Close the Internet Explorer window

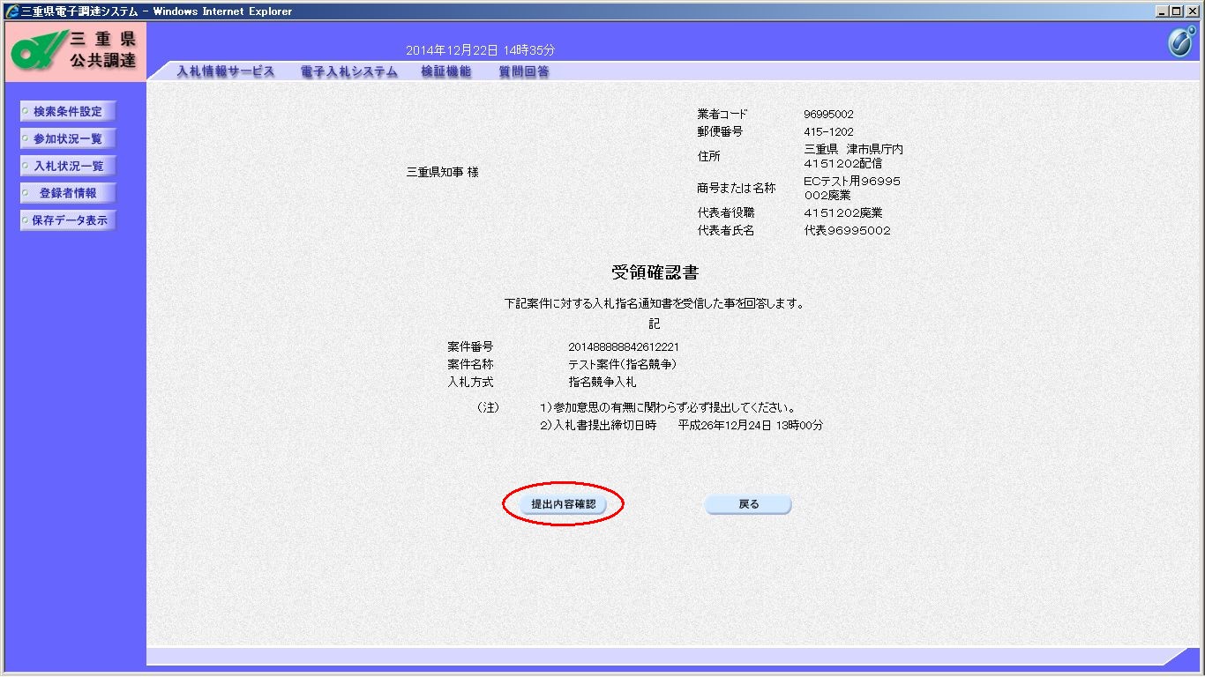tap(1194, 11)
